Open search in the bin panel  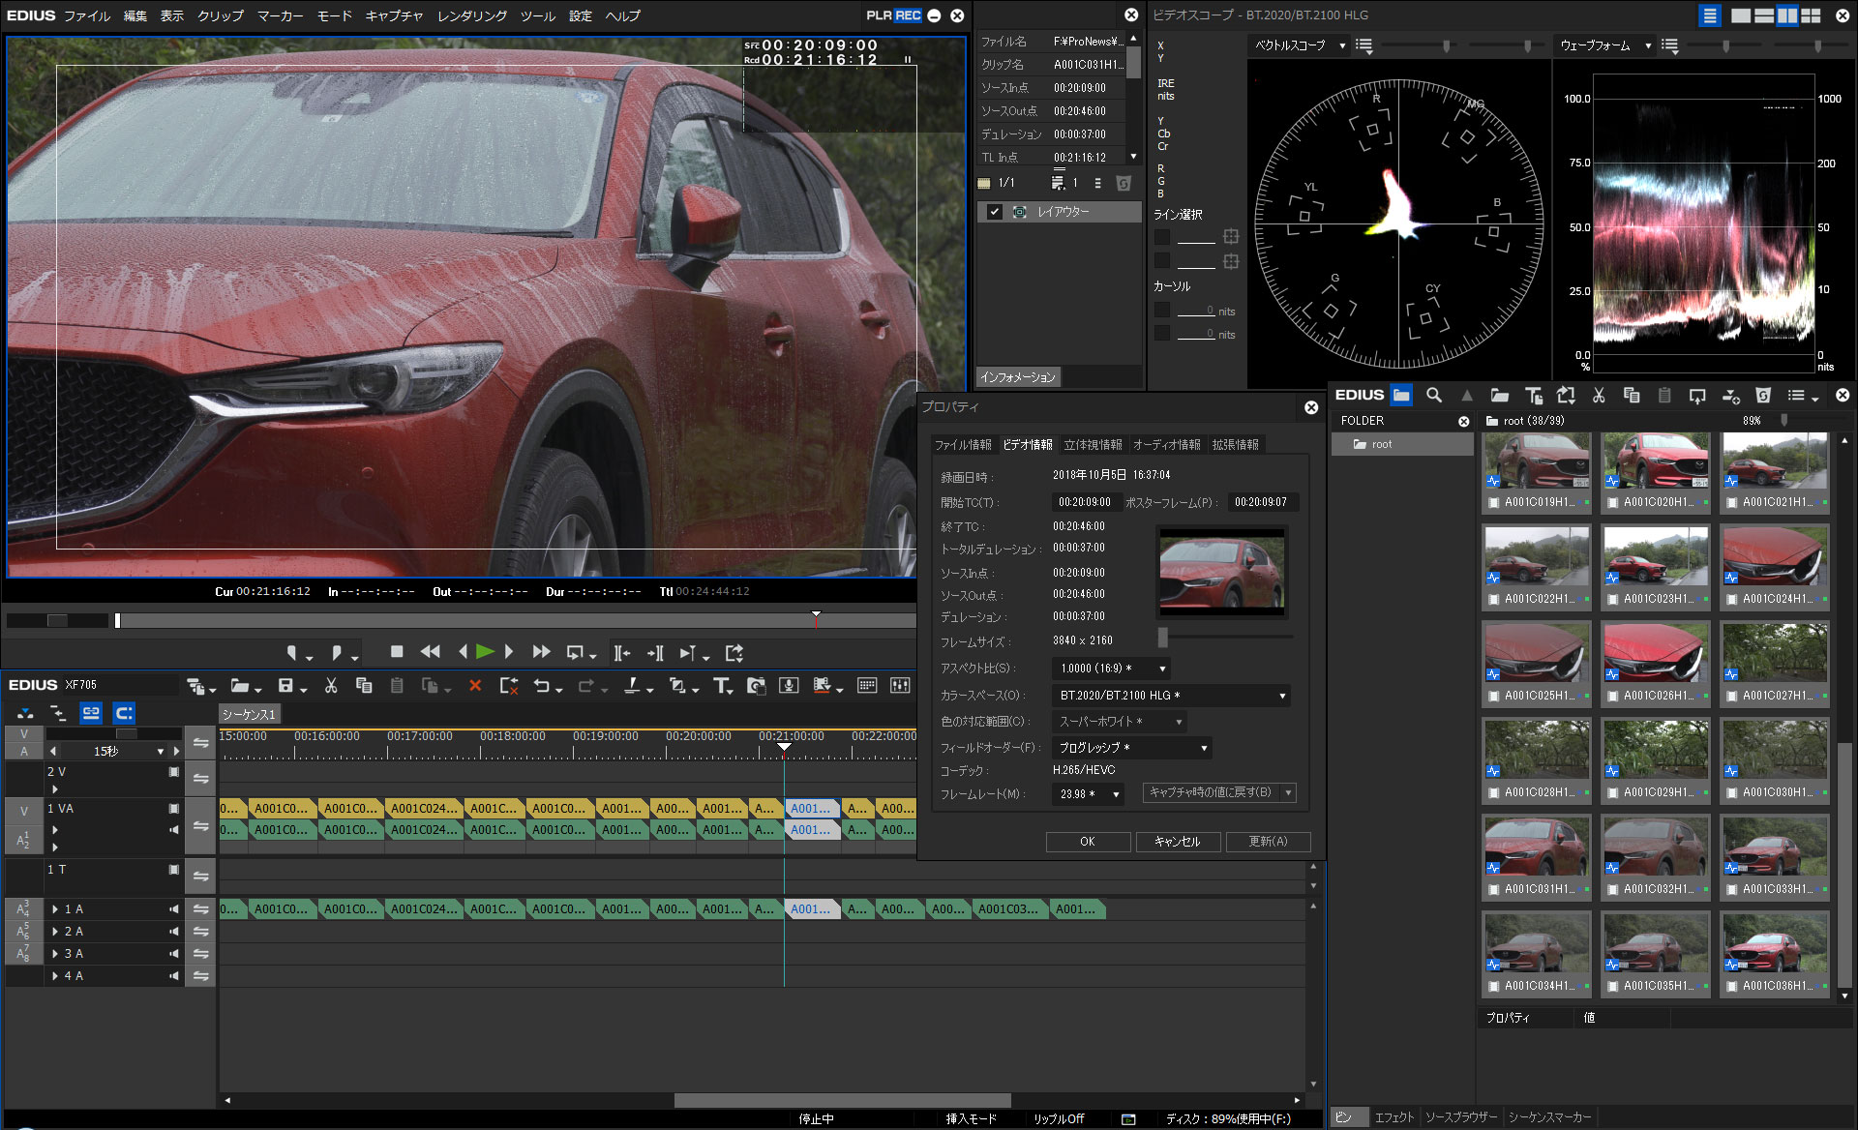pos(1434,396)
